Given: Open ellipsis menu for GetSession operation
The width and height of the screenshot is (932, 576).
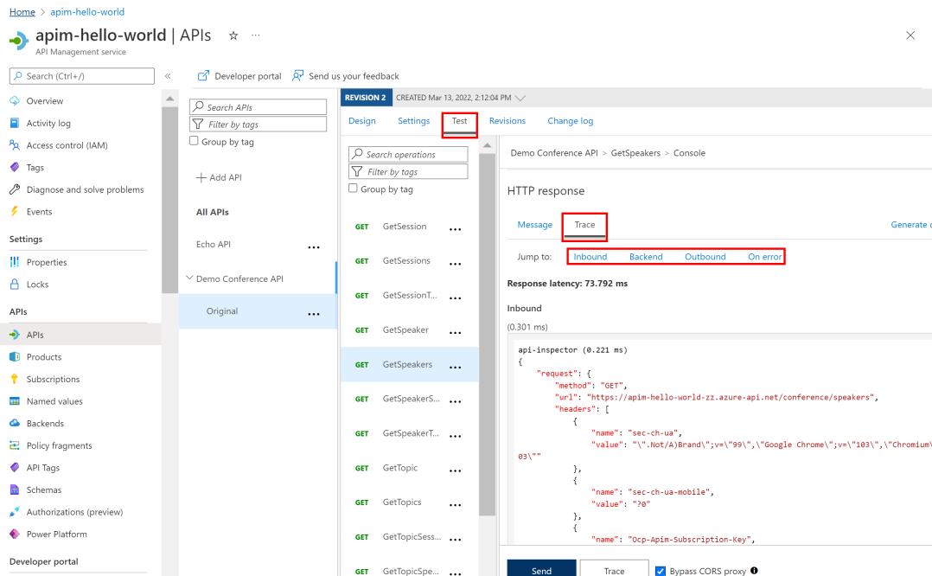Looking at the screenshot, I should click(456, 229).
